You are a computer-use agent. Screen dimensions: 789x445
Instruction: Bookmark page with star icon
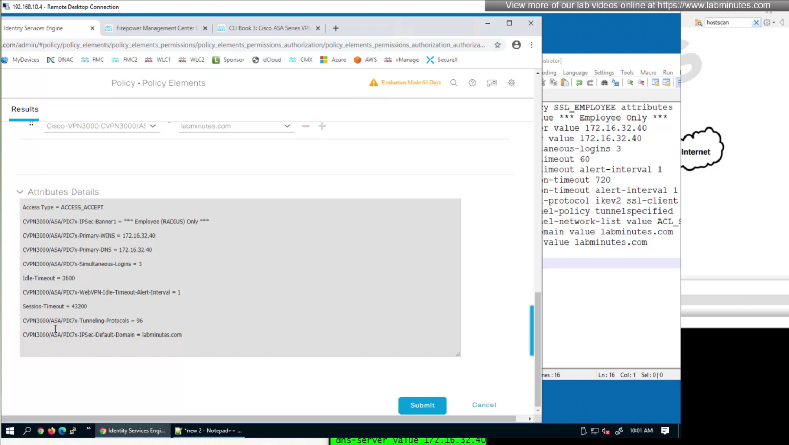click(498, 45)
